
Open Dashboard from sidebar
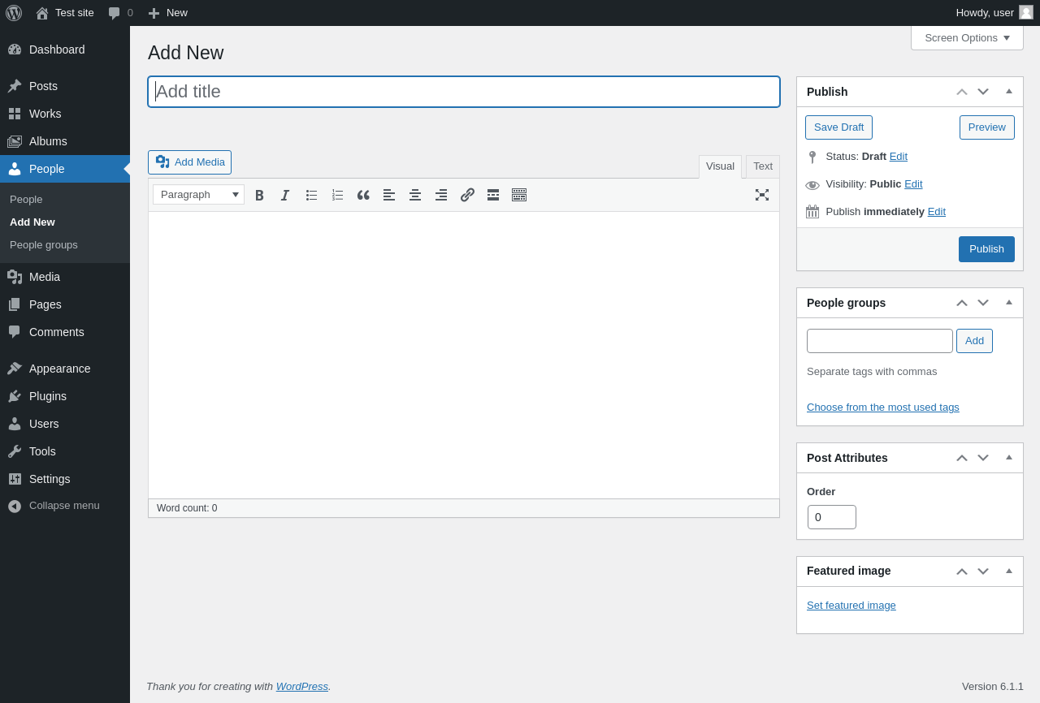coord(65,50)
